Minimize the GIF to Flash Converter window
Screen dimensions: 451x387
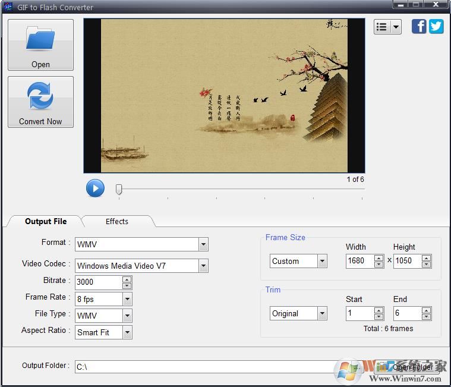[400, 4]
